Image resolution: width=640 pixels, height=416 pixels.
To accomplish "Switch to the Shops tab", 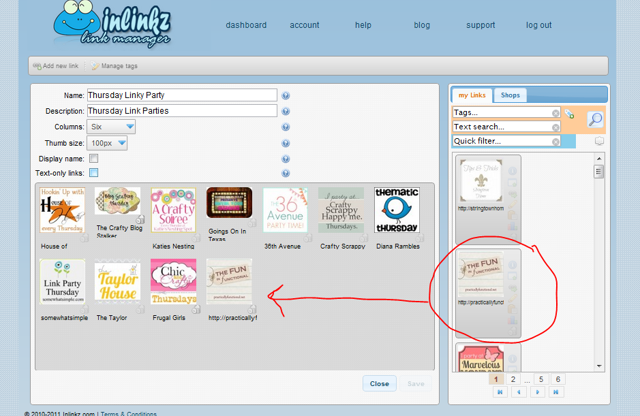I will click(x=511, y=95).
